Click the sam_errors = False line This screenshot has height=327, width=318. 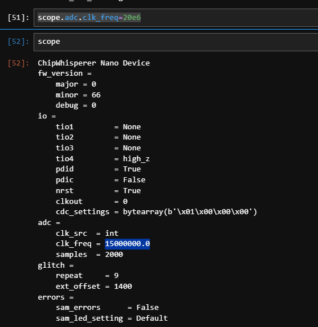click(107, 308)
